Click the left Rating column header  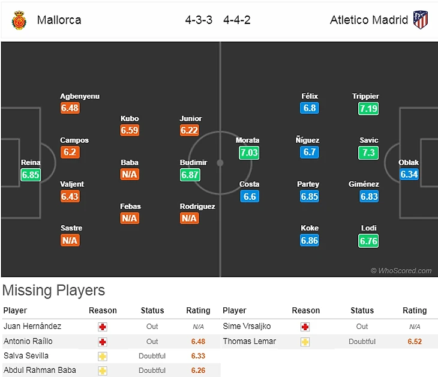(198, 310)
